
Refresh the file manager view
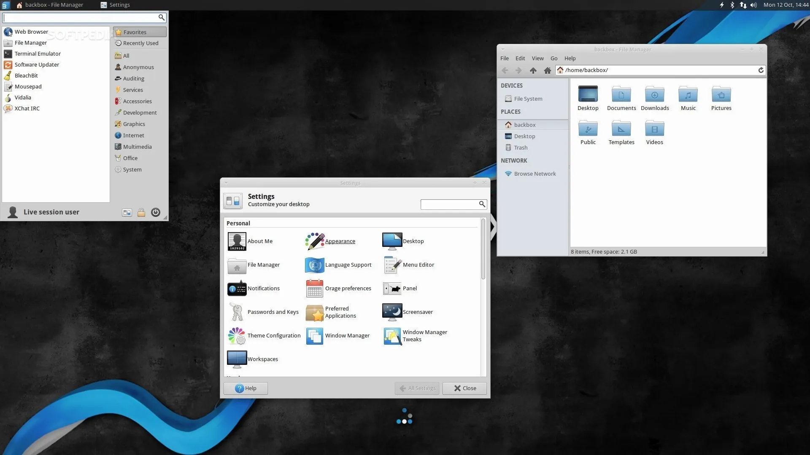click(761, 70)
